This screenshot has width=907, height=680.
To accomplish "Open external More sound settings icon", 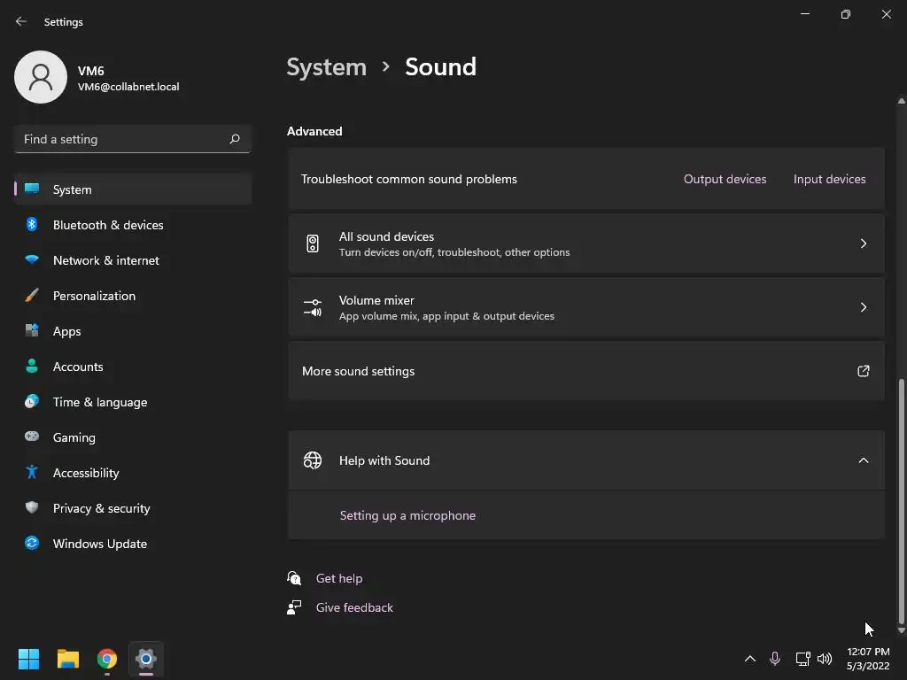I will point(864,371).
